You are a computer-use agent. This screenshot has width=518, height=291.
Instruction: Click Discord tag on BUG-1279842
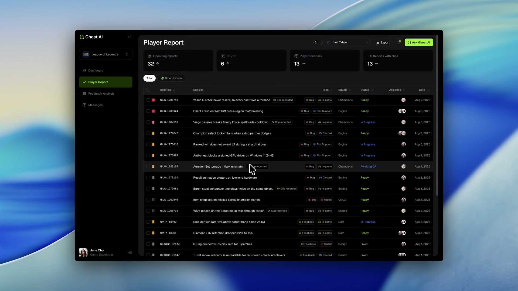pos(325,133)
